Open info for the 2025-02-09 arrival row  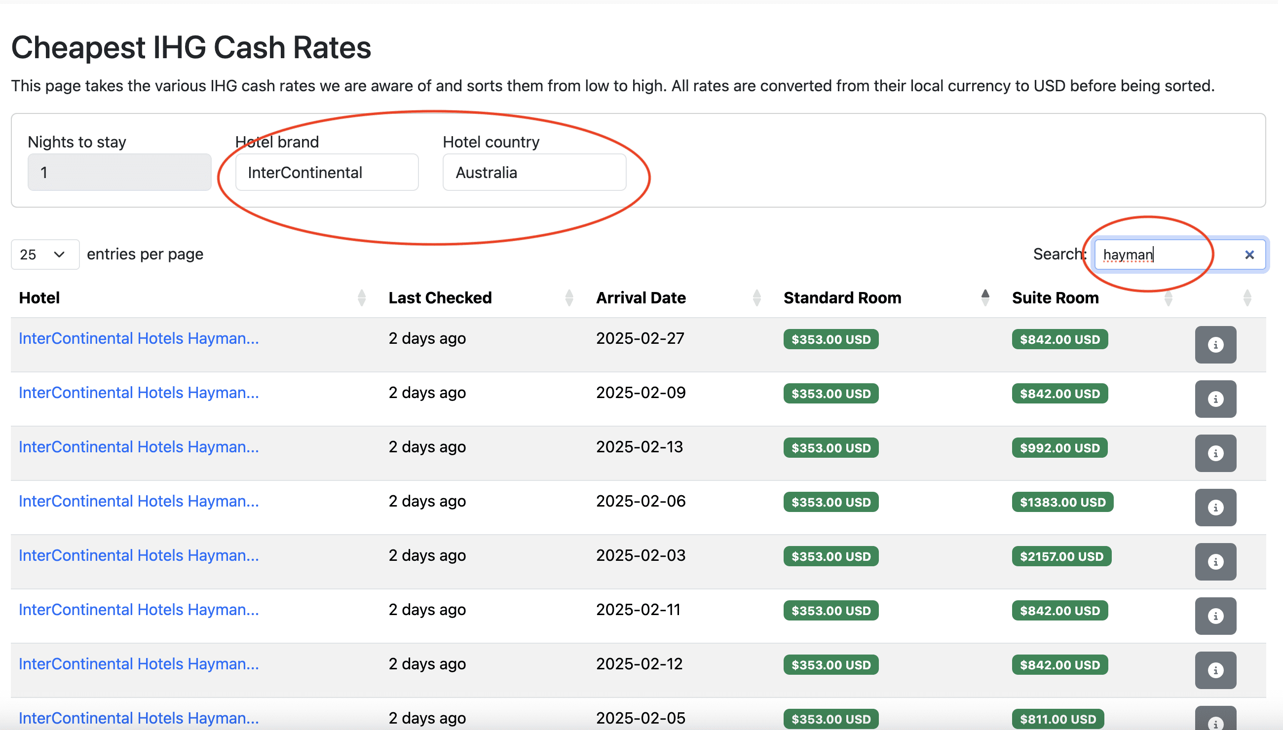click(x=1215, y=399)
